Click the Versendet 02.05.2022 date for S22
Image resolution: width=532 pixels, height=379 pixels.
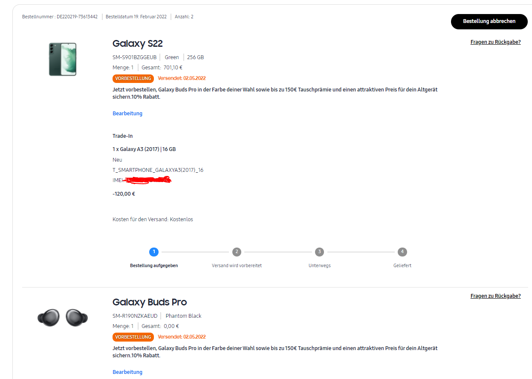[x=182, y=78]
